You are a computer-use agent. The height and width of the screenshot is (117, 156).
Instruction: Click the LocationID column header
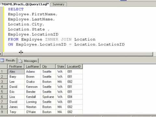pyautogui.click(x=74, y=67)
